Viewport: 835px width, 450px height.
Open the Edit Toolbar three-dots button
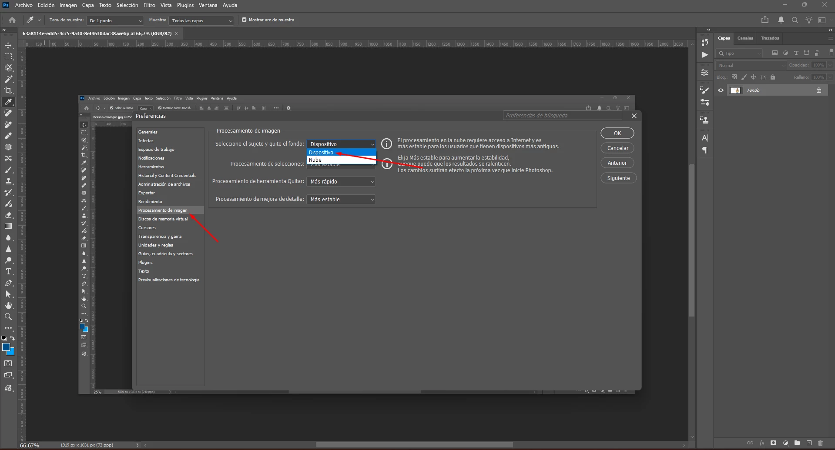click(8, 328)
